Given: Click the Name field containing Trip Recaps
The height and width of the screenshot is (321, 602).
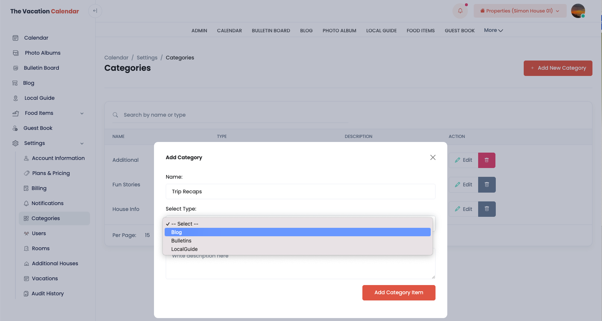Looking at the screenshot, I should point(300,191).
